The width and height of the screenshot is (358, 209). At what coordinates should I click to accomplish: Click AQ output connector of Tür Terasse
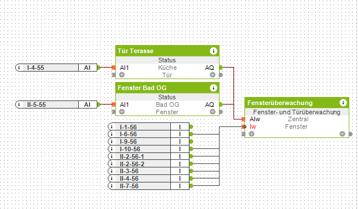[221, 68]
